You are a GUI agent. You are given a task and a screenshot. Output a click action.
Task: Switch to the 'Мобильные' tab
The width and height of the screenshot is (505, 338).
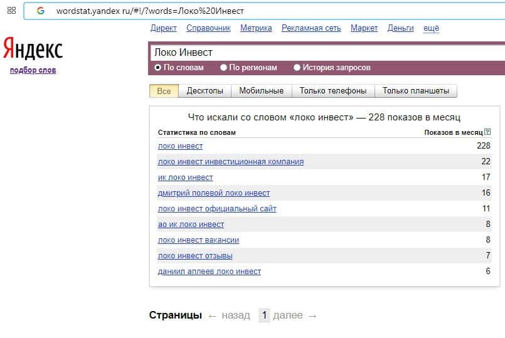261,91
